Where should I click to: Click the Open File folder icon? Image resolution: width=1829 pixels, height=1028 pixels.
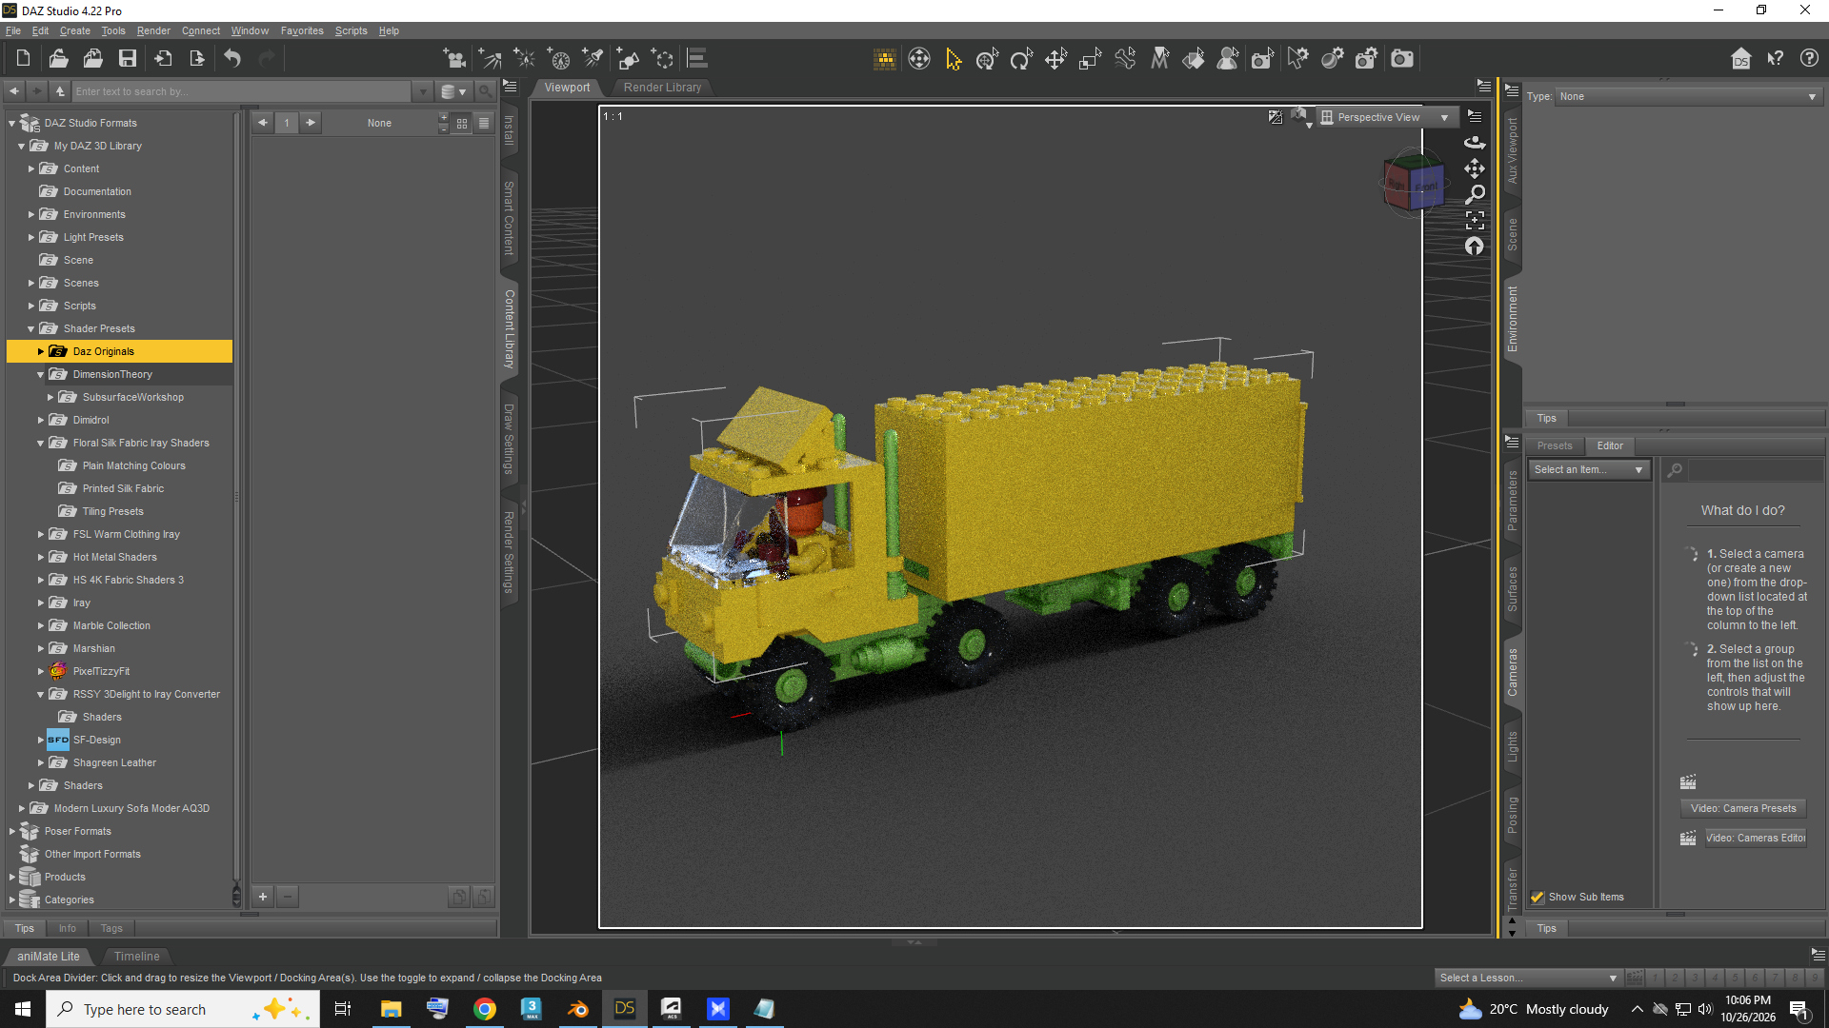[58, 59]
